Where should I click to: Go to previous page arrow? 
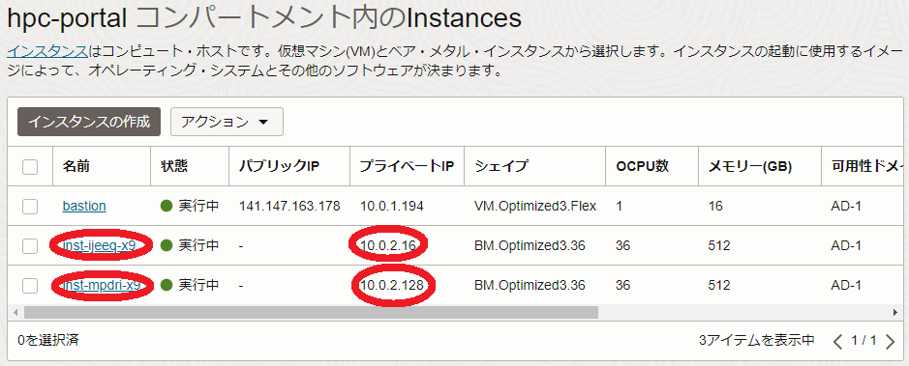pyautogui.click(x=837, y=341)
